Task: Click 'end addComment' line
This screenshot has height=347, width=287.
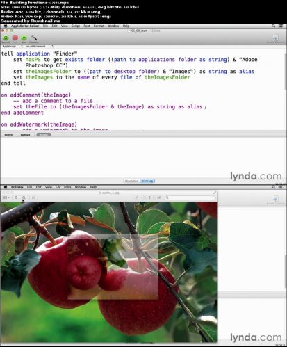Action: point(22,113)
